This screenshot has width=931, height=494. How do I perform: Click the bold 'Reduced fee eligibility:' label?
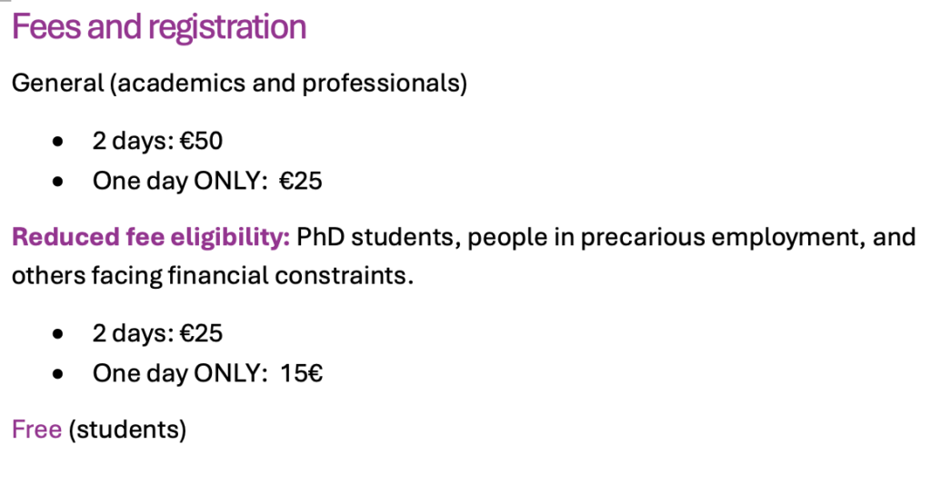[151, 238]
